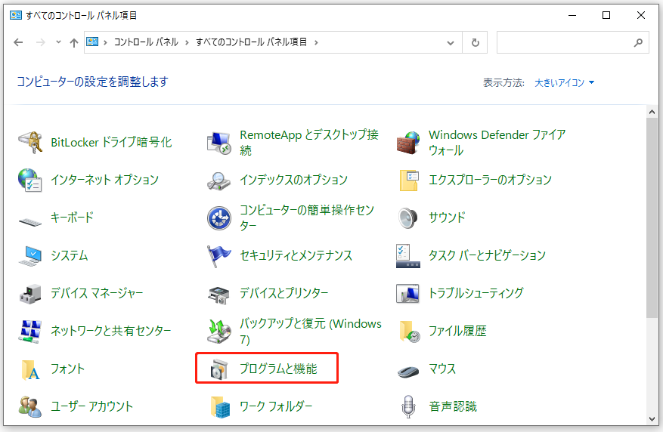Click the セキュリティとメンテナンス flag icon
The width and height of the screenshot is (663, 432).
click(x=219, y=256)
